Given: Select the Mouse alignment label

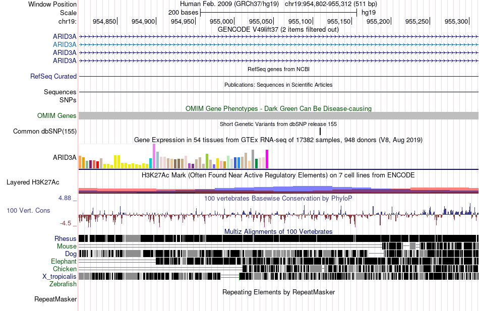Looking at the screenshot, I should click(67, 246).
